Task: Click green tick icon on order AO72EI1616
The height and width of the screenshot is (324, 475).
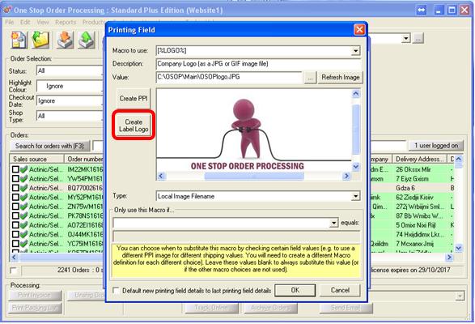Action: tap(23, 225)
